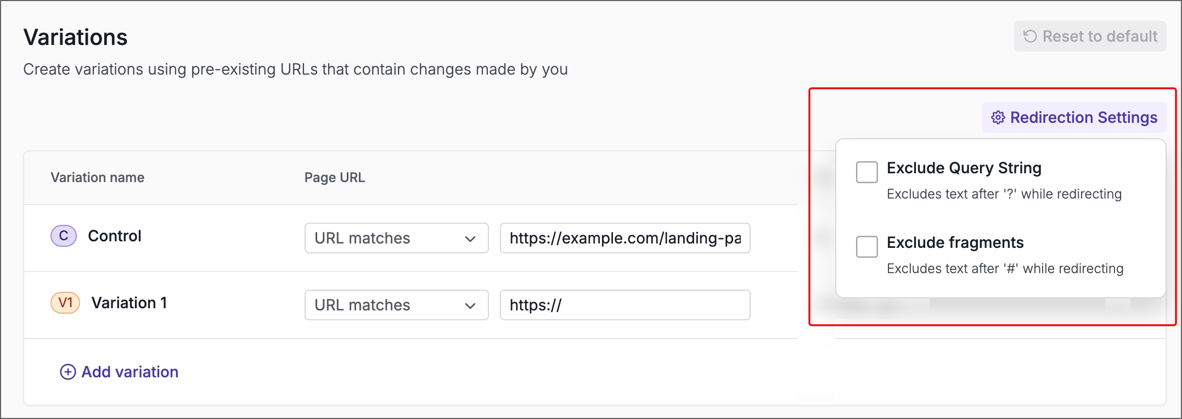This screenshot has width=1182, height=419.
Task: Focus the Control page URL input field
Action: pyautogui.click(x=625, y=238)
